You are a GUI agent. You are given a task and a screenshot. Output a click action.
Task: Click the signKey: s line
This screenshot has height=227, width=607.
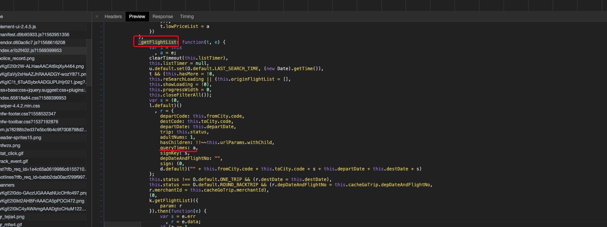click(x=175, y=153)
